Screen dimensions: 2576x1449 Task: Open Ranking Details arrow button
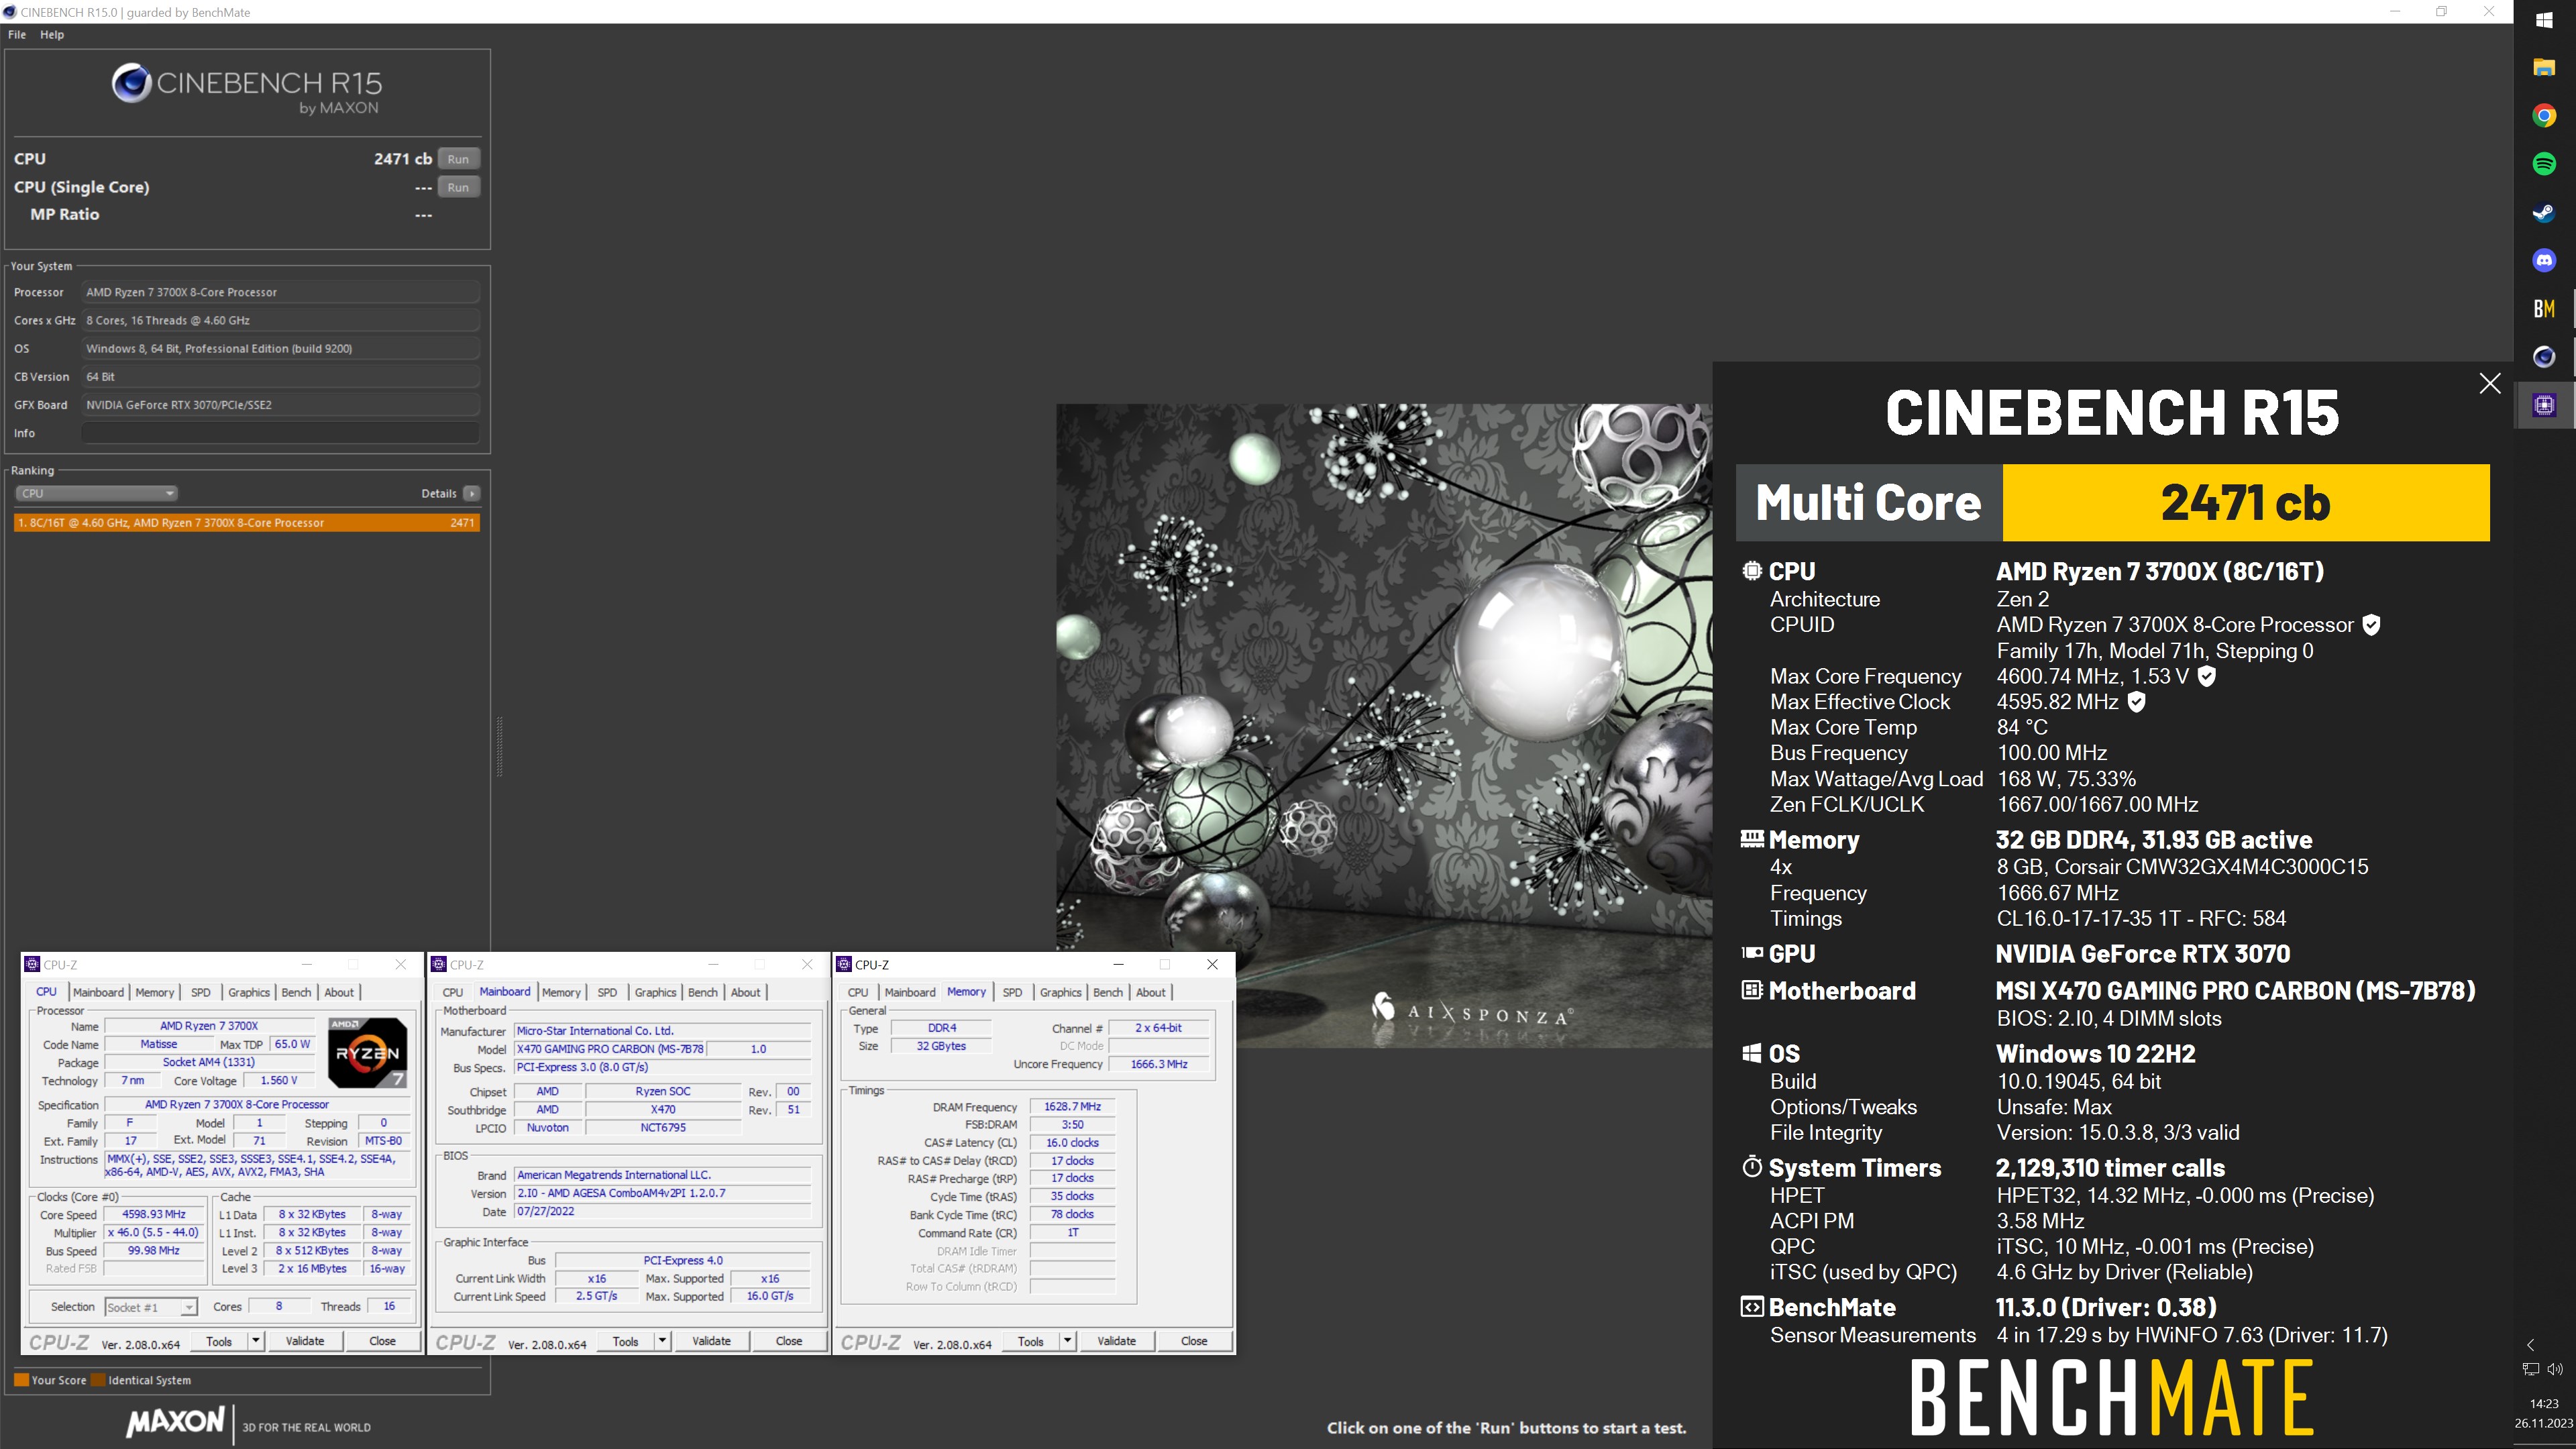(x=471, y=493)
